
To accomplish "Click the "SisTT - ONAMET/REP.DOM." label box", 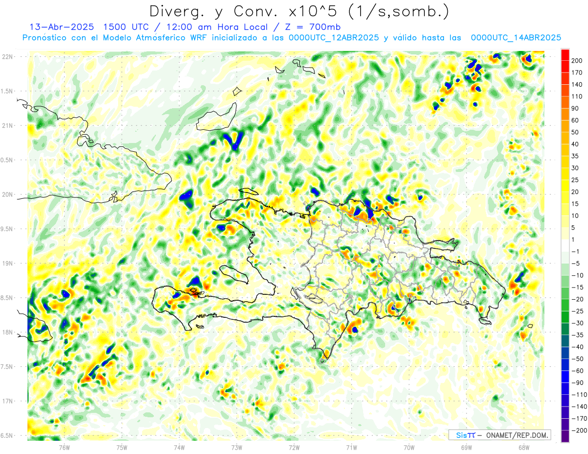I will (x=499, y=435).
